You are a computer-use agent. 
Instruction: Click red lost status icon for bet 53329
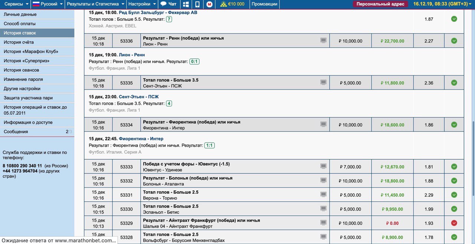click(x=454, y=223)
